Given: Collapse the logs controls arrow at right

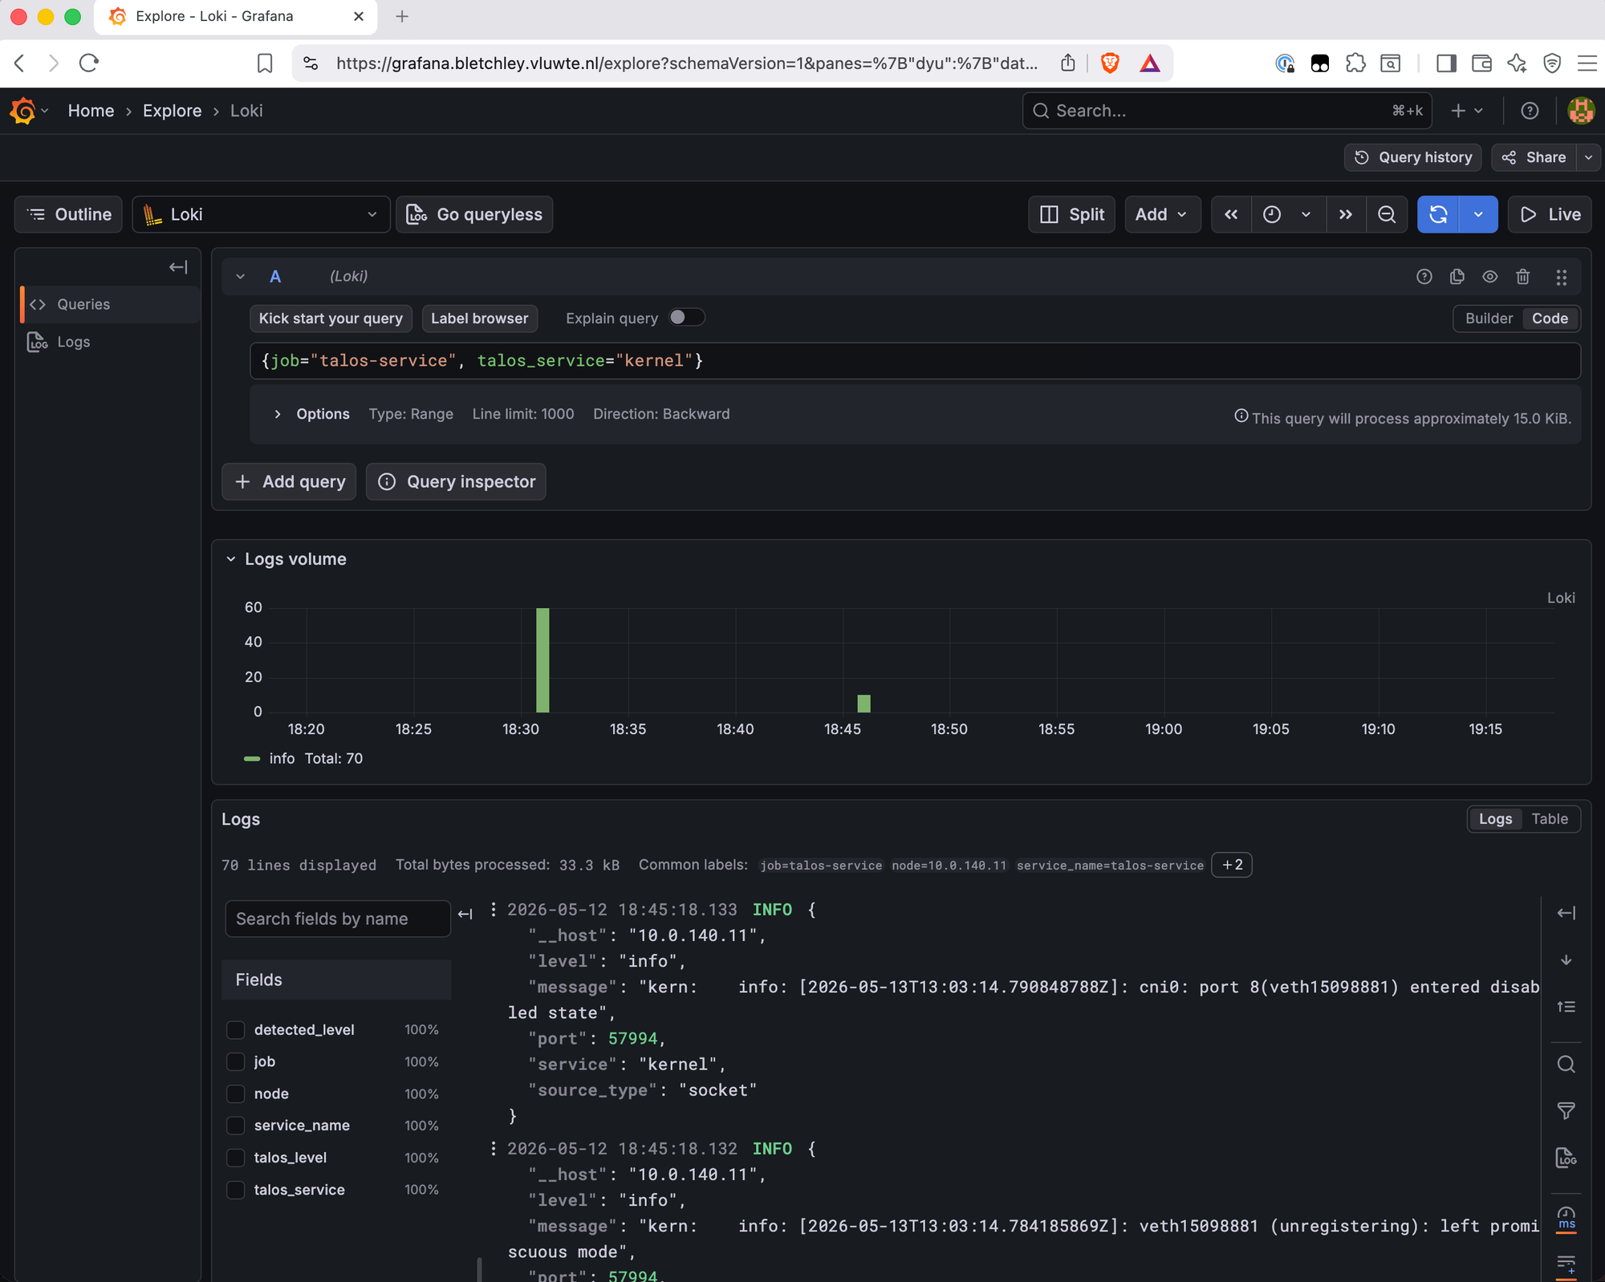Looking at the screenshot, I should (1566, 913).
